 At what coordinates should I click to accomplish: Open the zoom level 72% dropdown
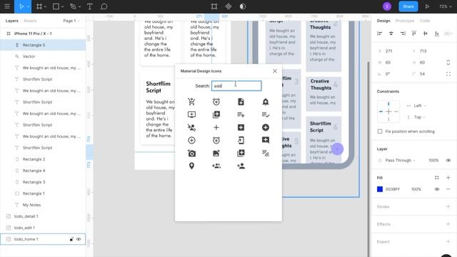point(446,6)
